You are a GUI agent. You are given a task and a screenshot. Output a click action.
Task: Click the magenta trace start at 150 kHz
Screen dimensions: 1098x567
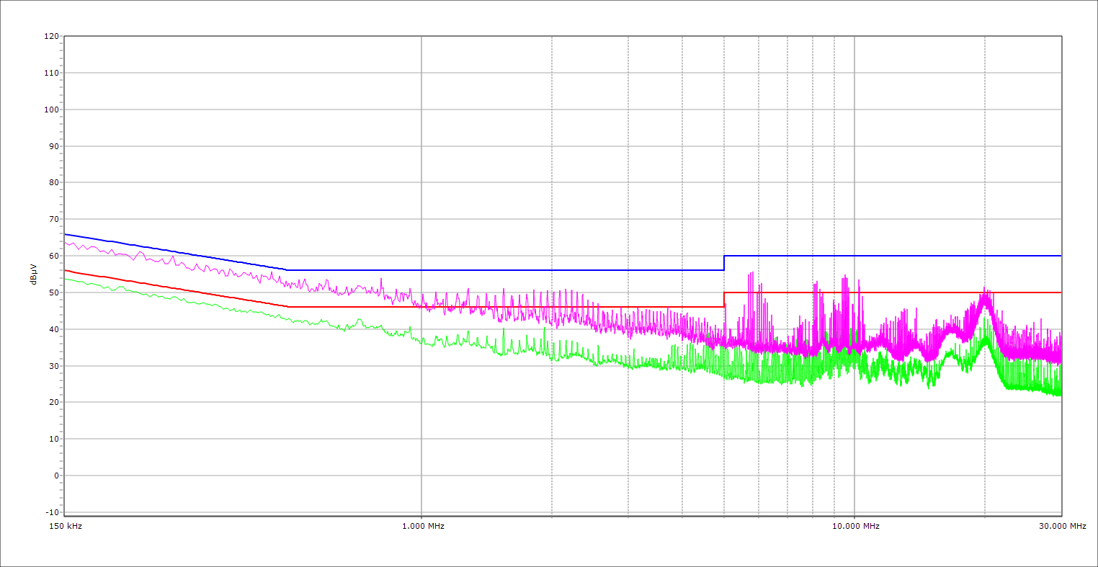[x=66, y=242]
